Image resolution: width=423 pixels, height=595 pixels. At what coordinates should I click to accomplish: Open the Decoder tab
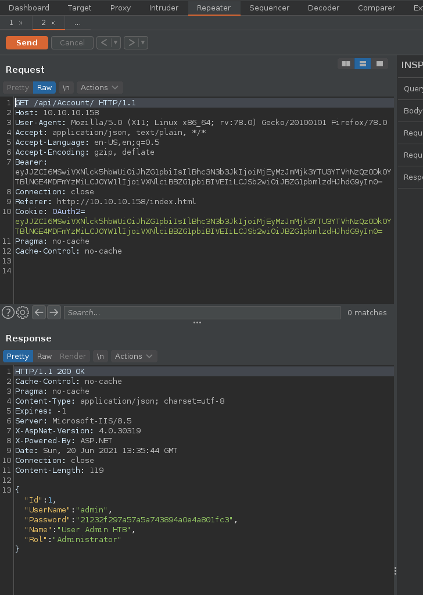323,8
